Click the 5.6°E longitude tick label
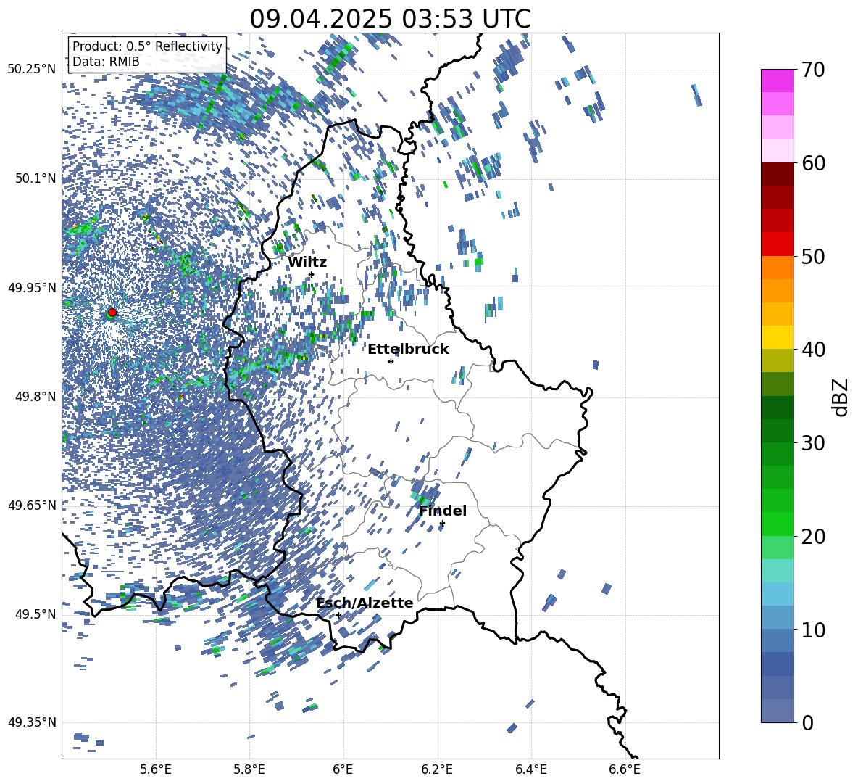The height and width of the screenshot is (784, 858). point(156,769)
